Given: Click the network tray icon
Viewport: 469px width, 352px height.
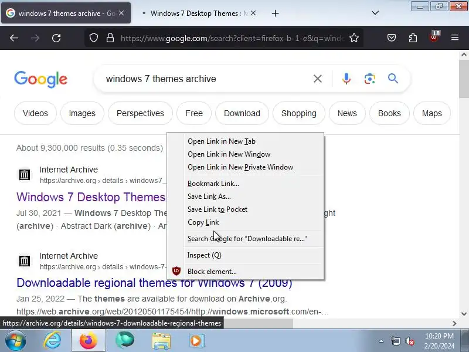Looking at the screenshot, I should tap(395, 341).
